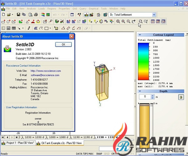Open Print Preview with the magnifier page icon

[x=31, y=15]
